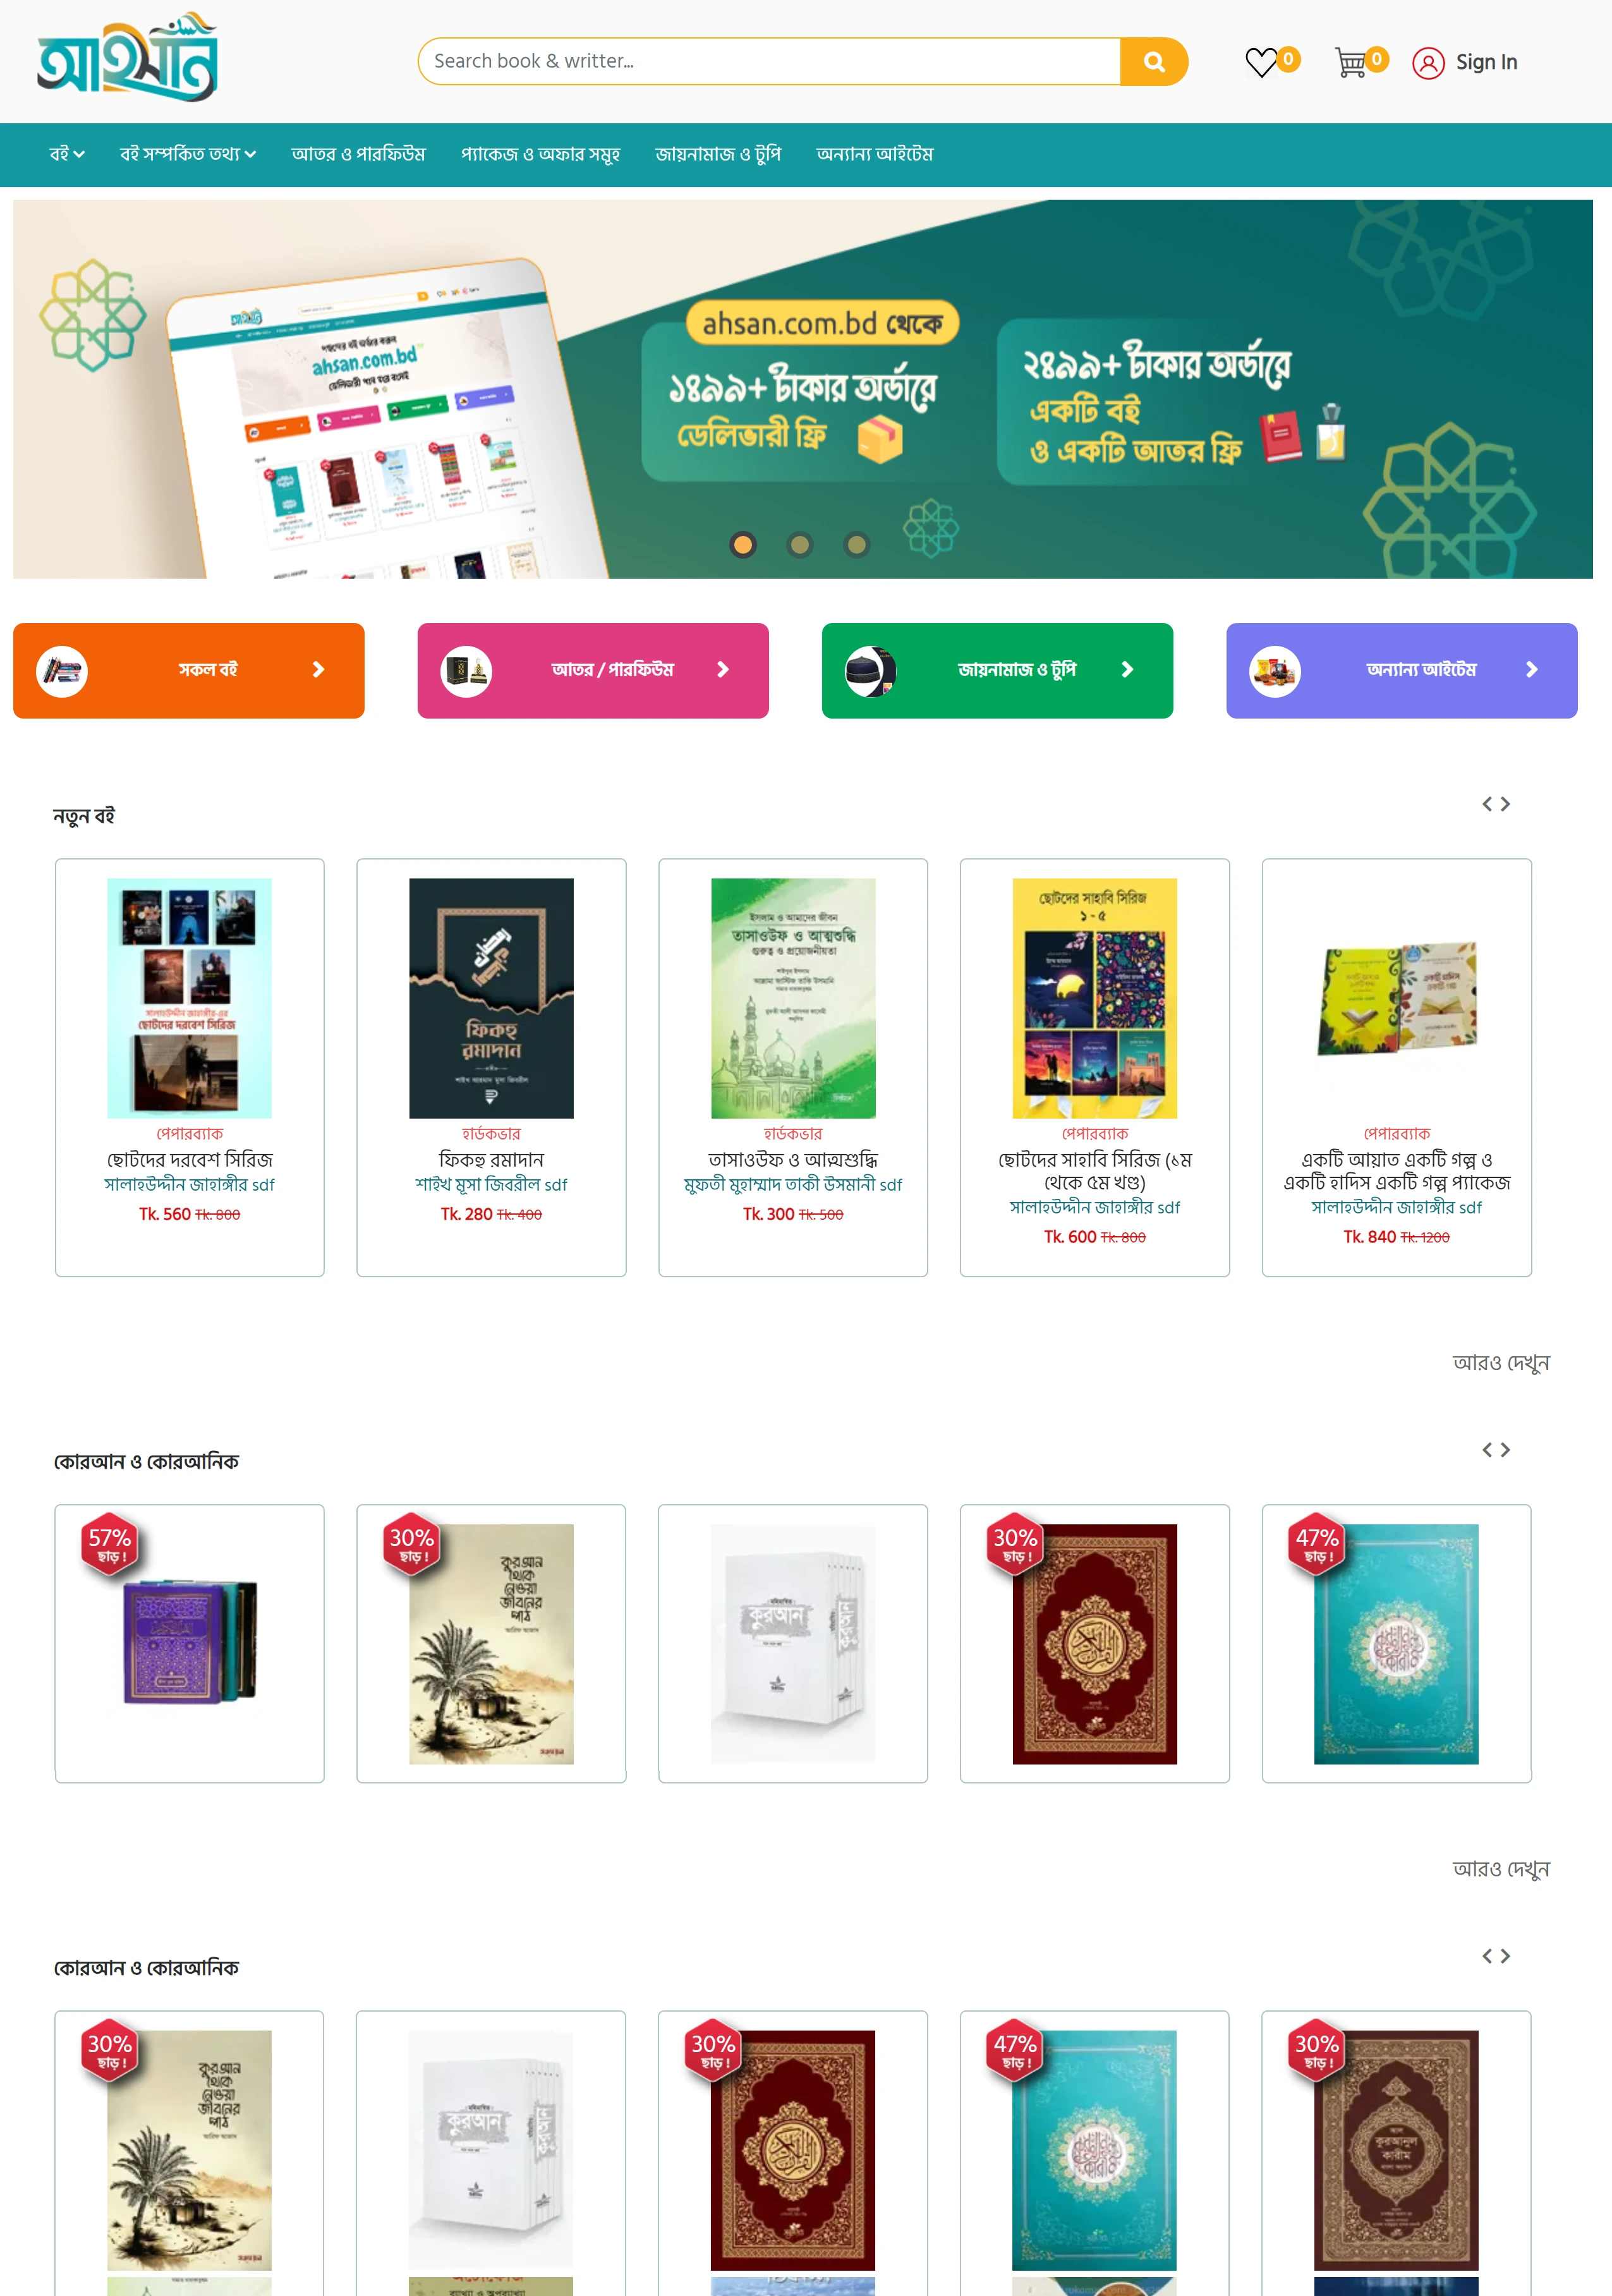Click the Sign In user icon
The height and width of the screenshot is (2296, 1612).
pyautogui.click(x=1428, y=63)
